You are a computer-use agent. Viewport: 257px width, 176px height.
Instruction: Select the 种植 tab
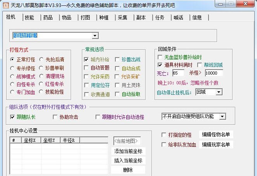click(x=104, y=17)
